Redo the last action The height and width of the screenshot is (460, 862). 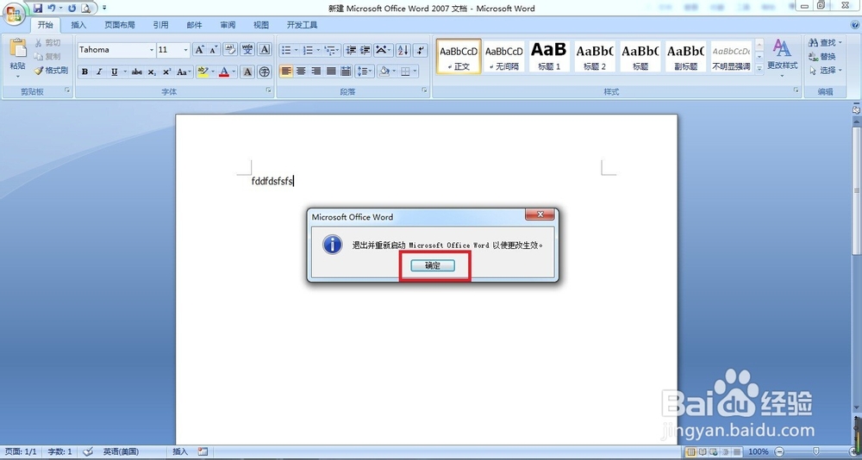(x=72, y=9)
